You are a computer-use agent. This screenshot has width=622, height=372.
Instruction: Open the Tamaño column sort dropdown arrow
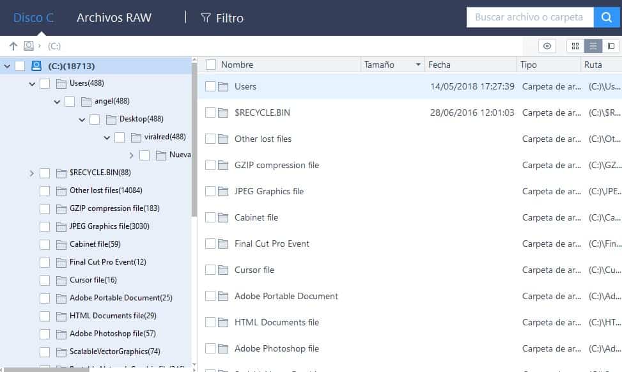tap(418, 65)
